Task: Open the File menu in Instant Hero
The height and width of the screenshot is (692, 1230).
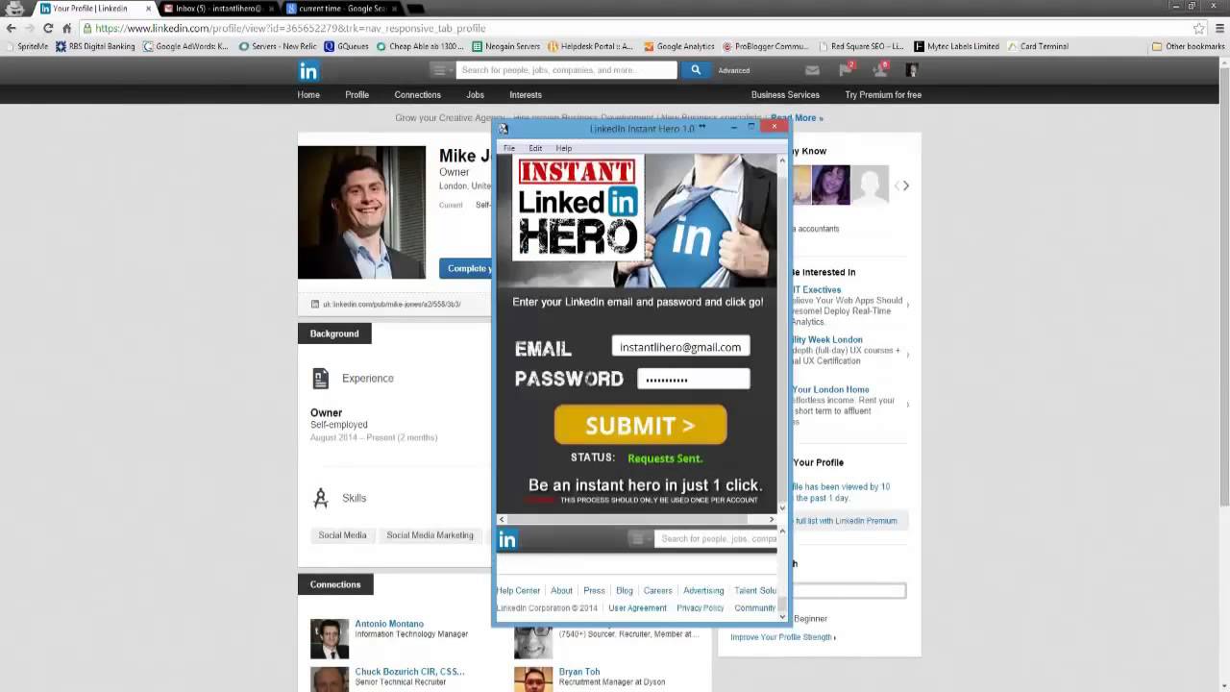Action: click(509, 148)
